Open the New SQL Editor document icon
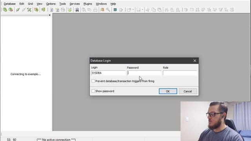The image size is (251, 141). [x=57, y=10]
